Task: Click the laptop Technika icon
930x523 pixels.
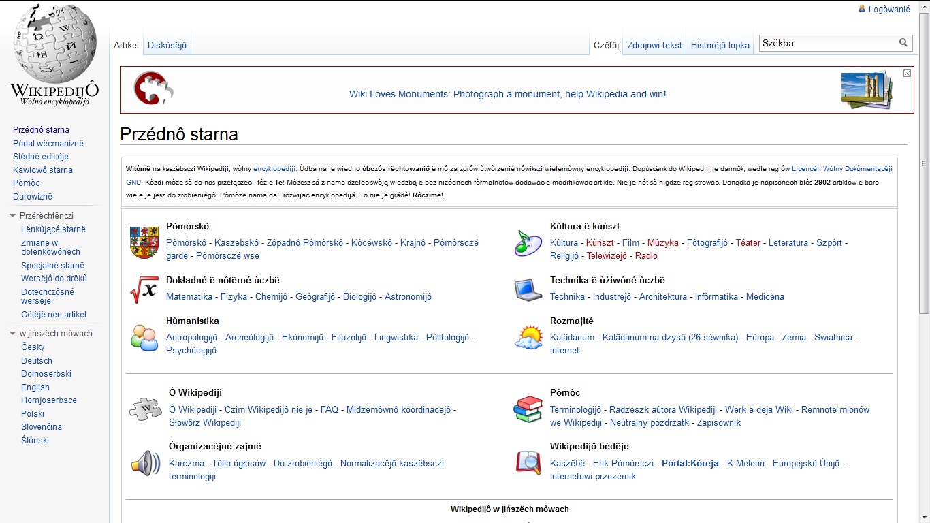Action: point(528,291)
